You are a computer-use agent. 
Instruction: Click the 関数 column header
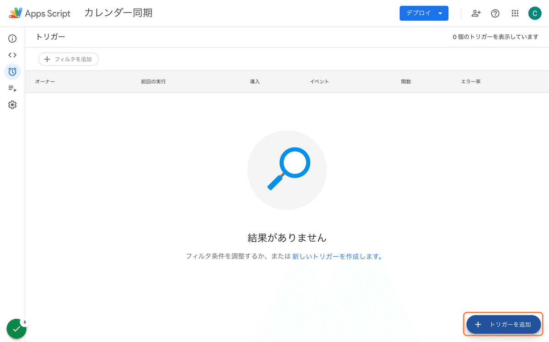click(406, 81)
